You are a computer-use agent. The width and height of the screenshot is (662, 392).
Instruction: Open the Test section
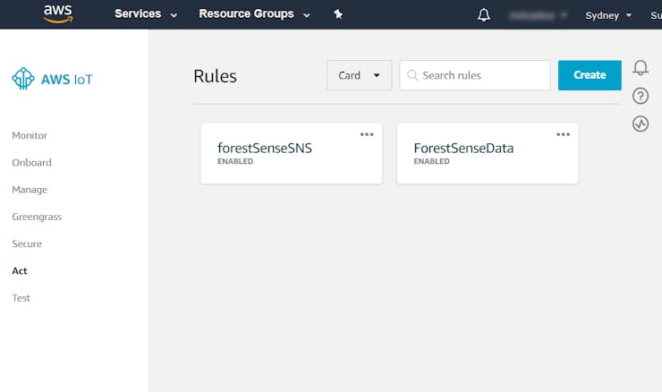pos(21,298)
